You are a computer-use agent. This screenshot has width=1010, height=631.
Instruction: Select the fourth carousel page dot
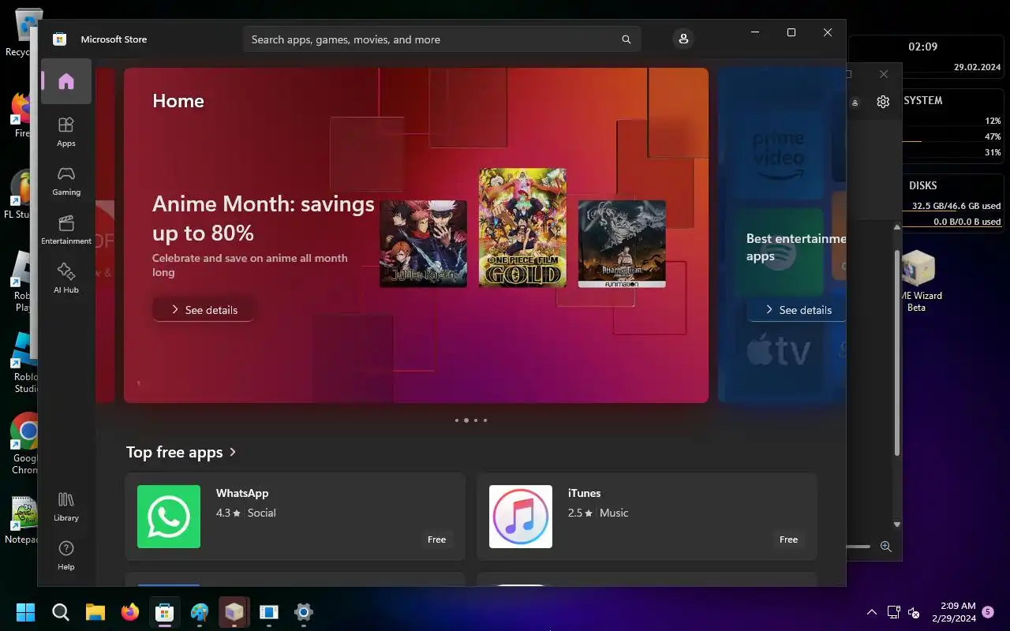coord(485,420)
